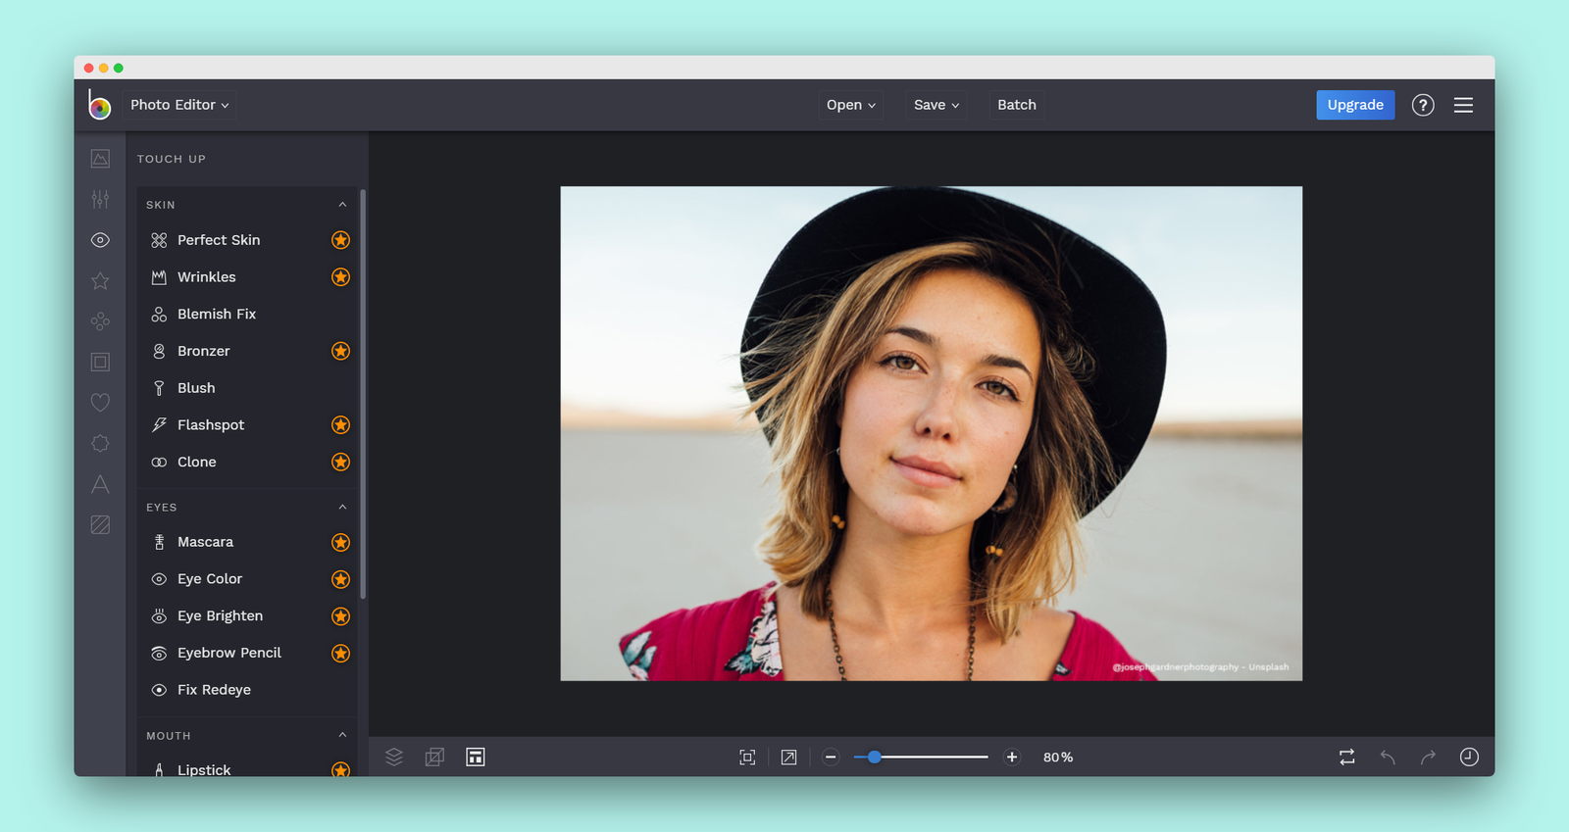Image resolution: width=1569 pixels, height=832 pixels.
Task: Open the Photo Editor dropdown
Action: pos(179,105)
